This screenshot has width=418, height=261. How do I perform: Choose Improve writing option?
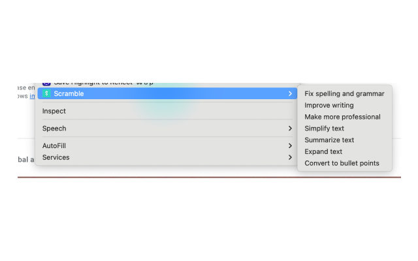click(329, 105)
